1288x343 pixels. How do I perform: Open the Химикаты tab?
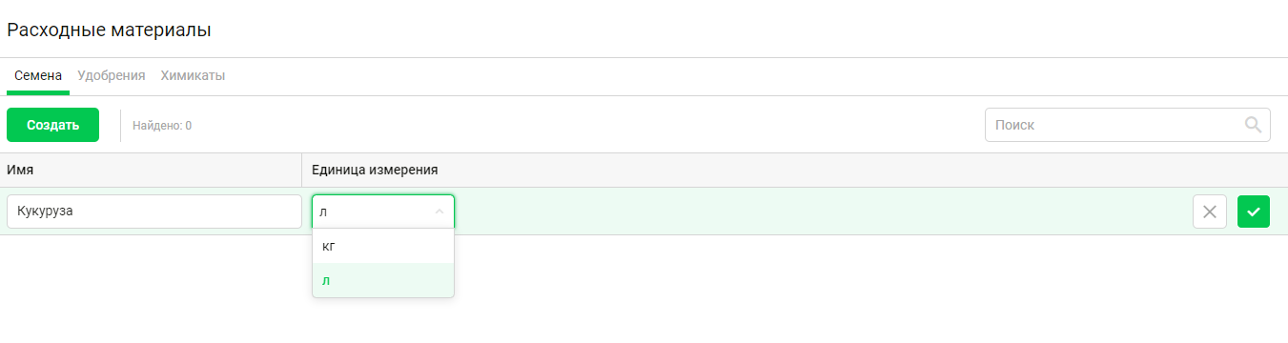193,75
